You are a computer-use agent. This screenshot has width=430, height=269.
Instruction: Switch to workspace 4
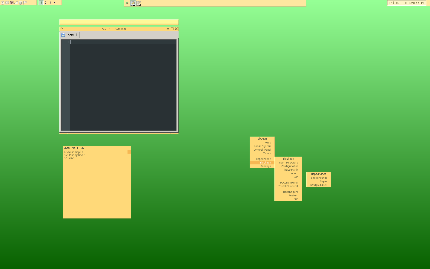(x=55, y=3)
